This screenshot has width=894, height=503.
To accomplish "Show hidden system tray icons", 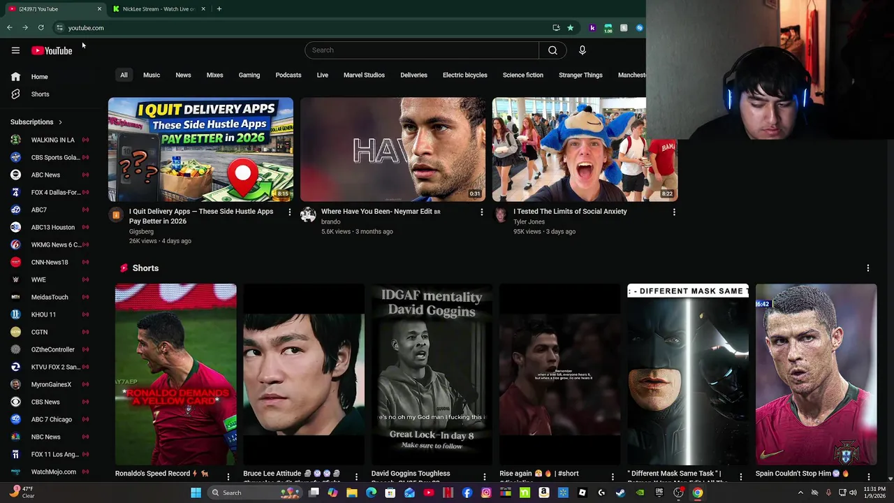I will 800,493.
